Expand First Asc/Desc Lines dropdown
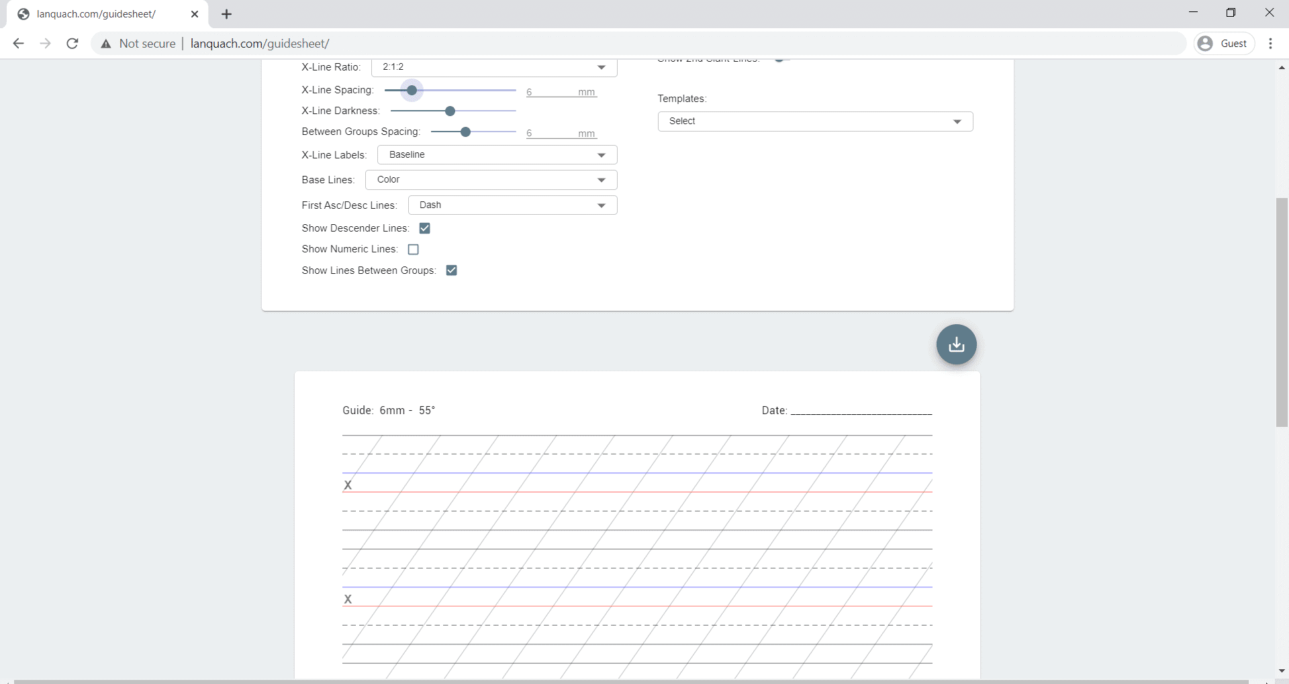This screenshot has width=1289, height=684. [x=512, y=205]
